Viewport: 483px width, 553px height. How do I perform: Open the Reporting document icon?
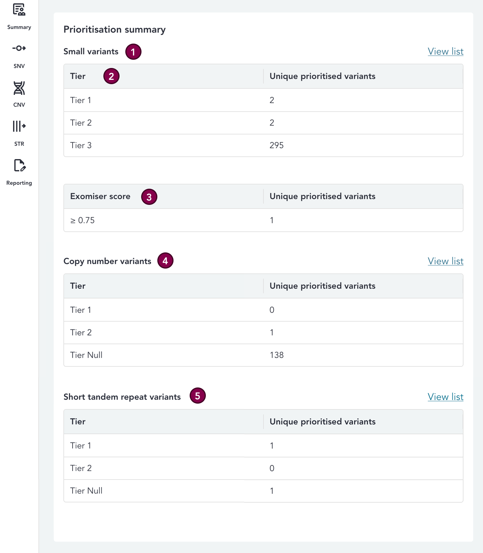click(19, 165)
